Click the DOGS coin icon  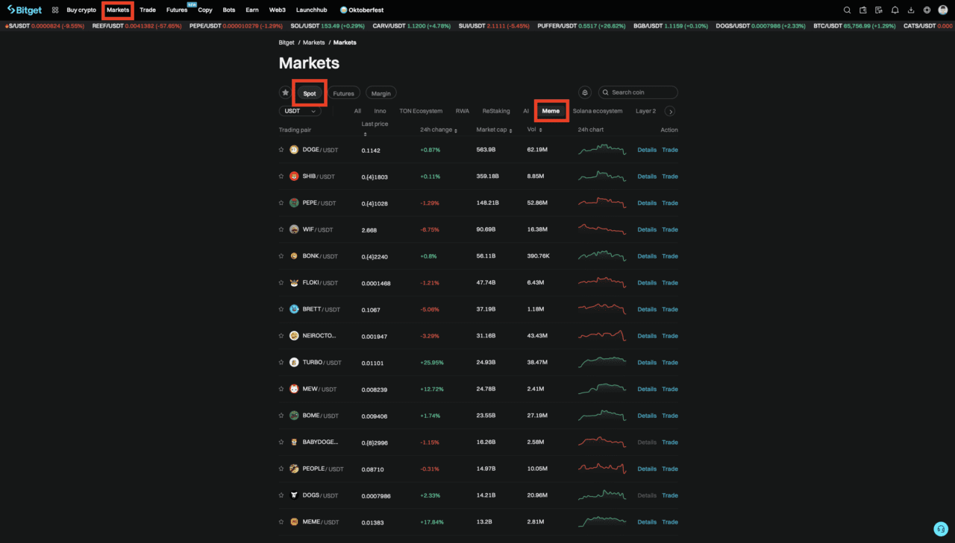click(x=294, y=495)
